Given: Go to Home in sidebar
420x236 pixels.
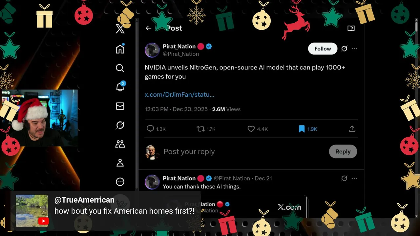Looking at the screenshot, I should (120, 49).
